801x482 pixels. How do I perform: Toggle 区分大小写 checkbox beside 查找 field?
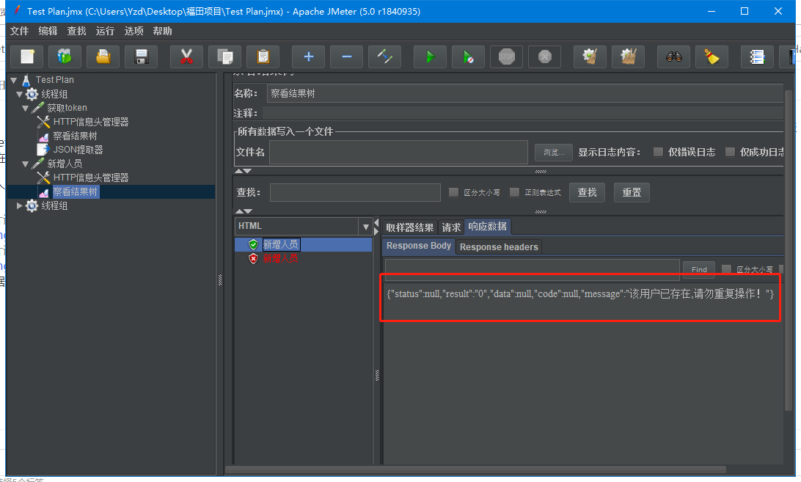pyautogui.click(x=453, y=192)
